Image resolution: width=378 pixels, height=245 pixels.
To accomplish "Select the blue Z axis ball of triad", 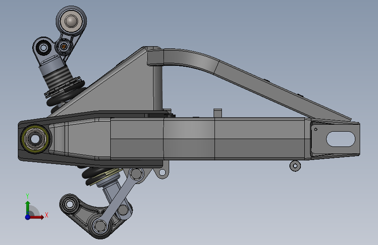I will tap(28, 217).
